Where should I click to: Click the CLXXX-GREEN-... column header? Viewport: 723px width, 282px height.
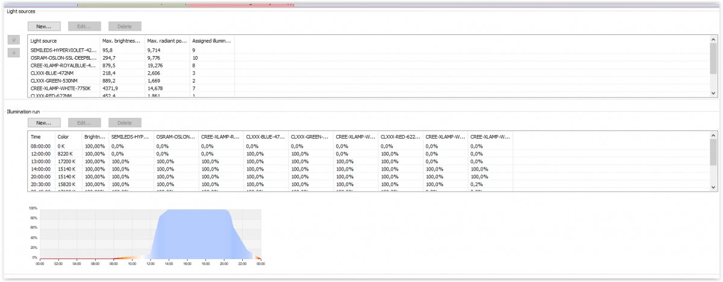pos(311,137)
